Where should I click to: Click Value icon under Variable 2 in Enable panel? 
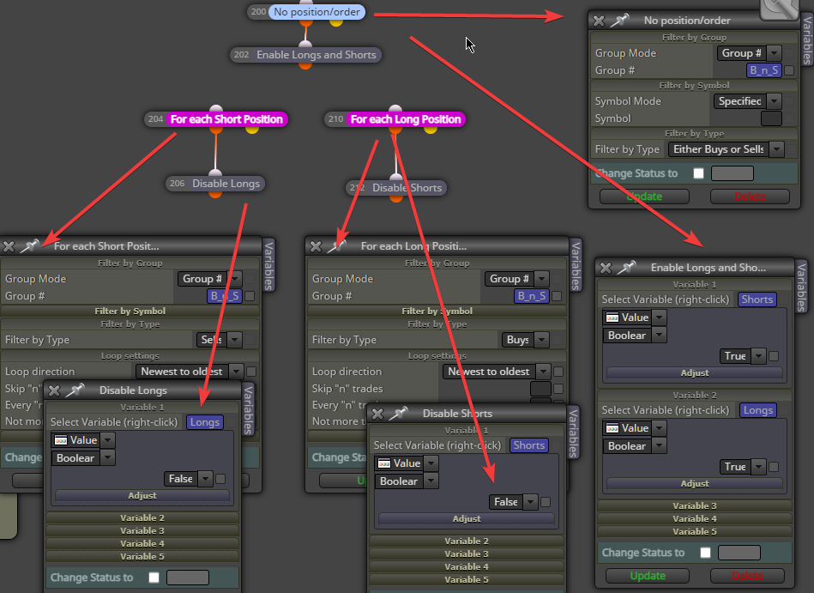pos(612,428)
